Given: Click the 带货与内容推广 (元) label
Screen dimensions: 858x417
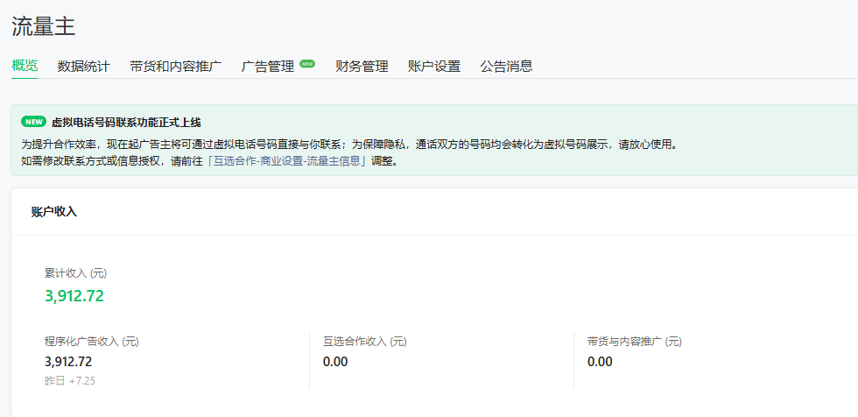Looking at the screenshot, I should [x=635, y=342].
